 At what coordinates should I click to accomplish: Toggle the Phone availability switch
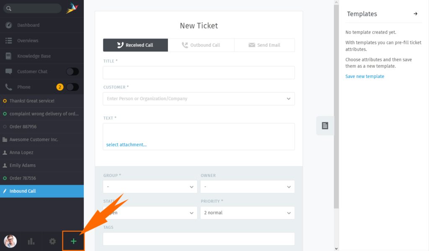pos(72,87)
